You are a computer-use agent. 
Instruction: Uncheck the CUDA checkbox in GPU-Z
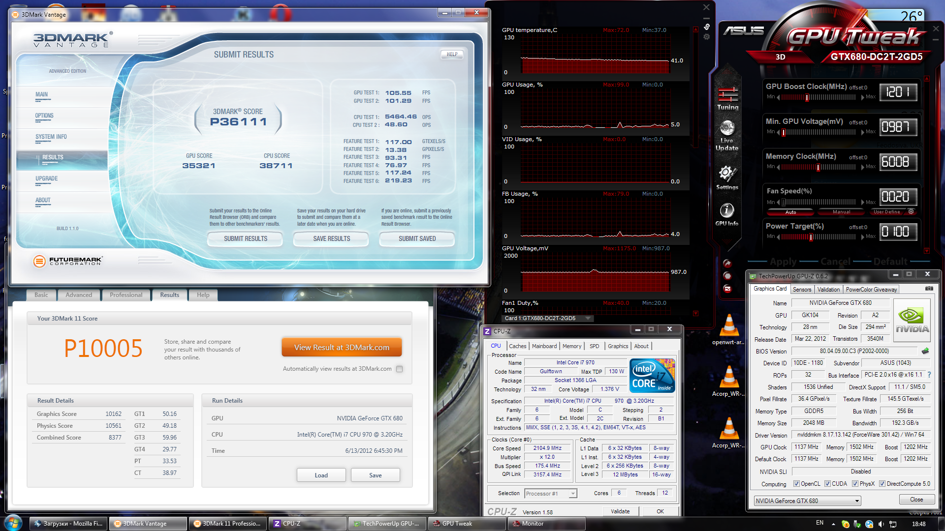[x=828, y=484]
